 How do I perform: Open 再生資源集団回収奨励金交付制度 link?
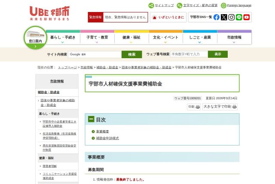point(59,148)
